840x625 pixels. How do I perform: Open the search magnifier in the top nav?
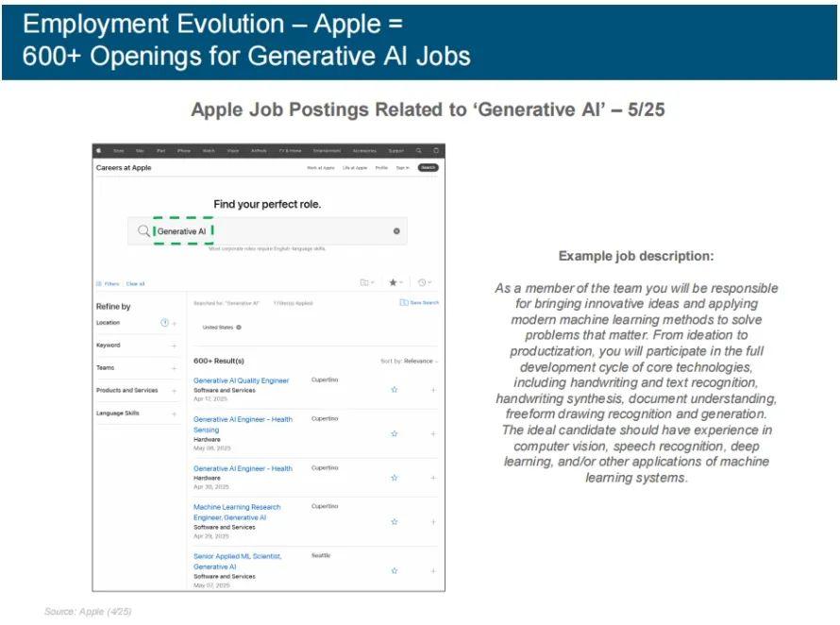[x=419, y=151]
